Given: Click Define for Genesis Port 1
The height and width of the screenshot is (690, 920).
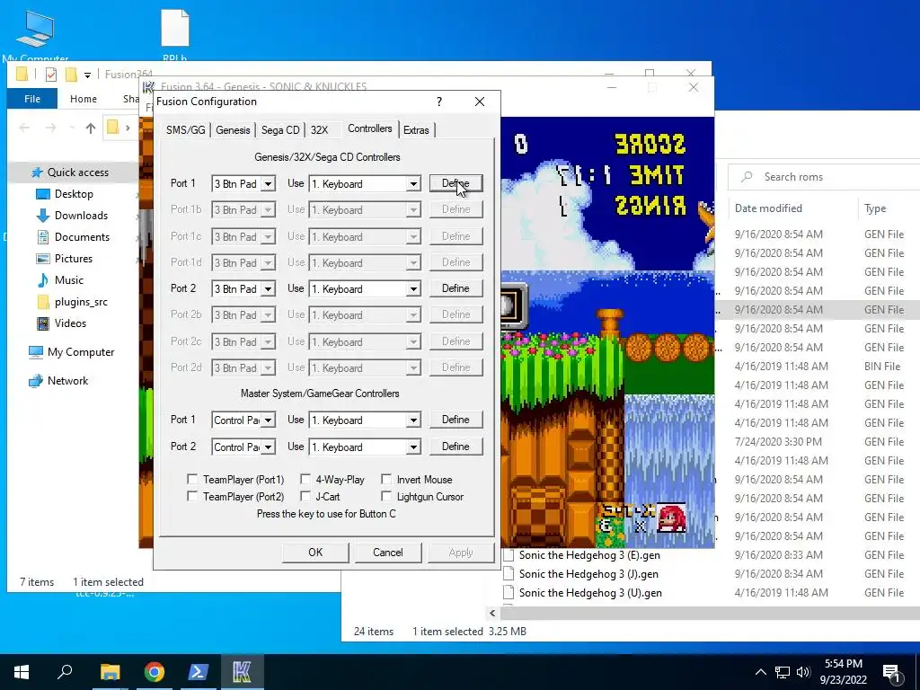Looking at the screenshot, I should 456,183.
